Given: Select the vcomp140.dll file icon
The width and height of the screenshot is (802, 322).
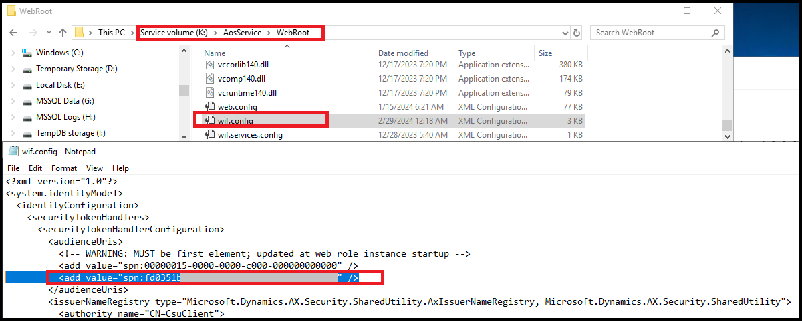Looking at the screenshot, I should [209, 79].
